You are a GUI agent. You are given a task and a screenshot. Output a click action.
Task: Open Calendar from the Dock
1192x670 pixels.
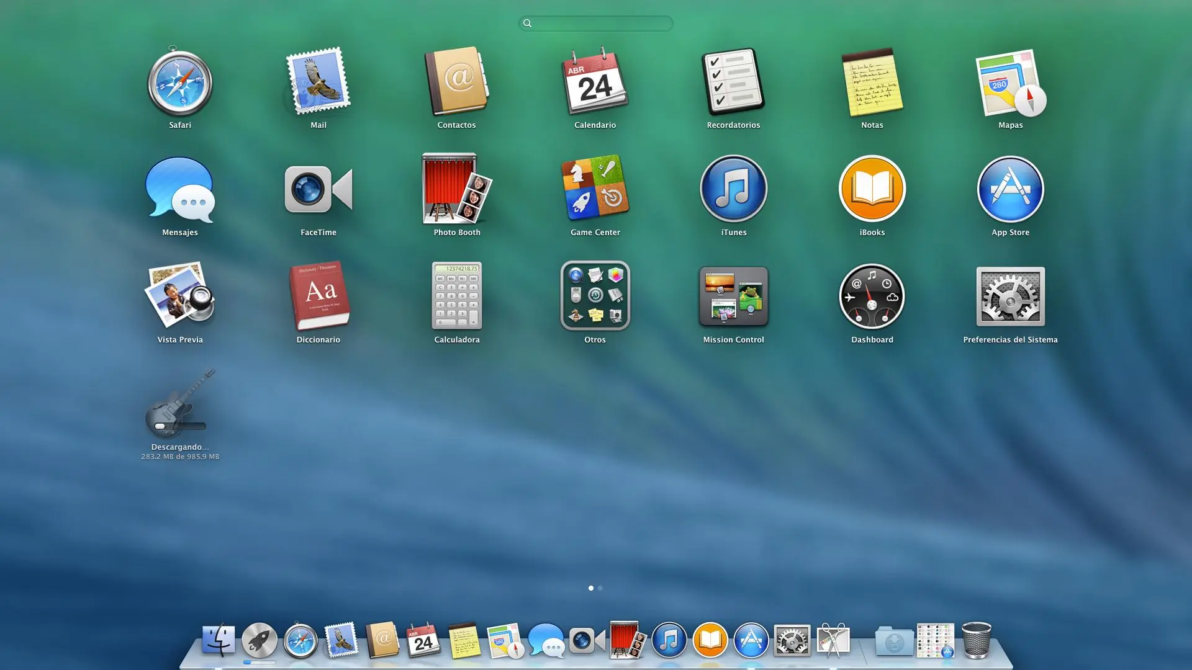tap(423, 640)
